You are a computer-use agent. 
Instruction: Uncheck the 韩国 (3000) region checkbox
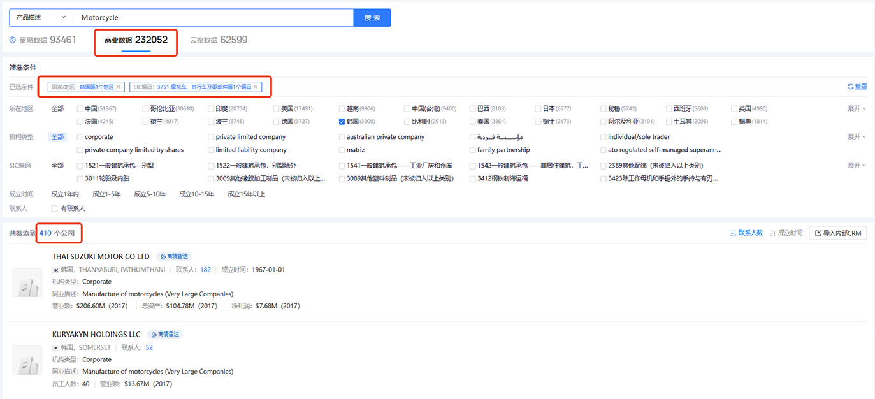[342, 122]
